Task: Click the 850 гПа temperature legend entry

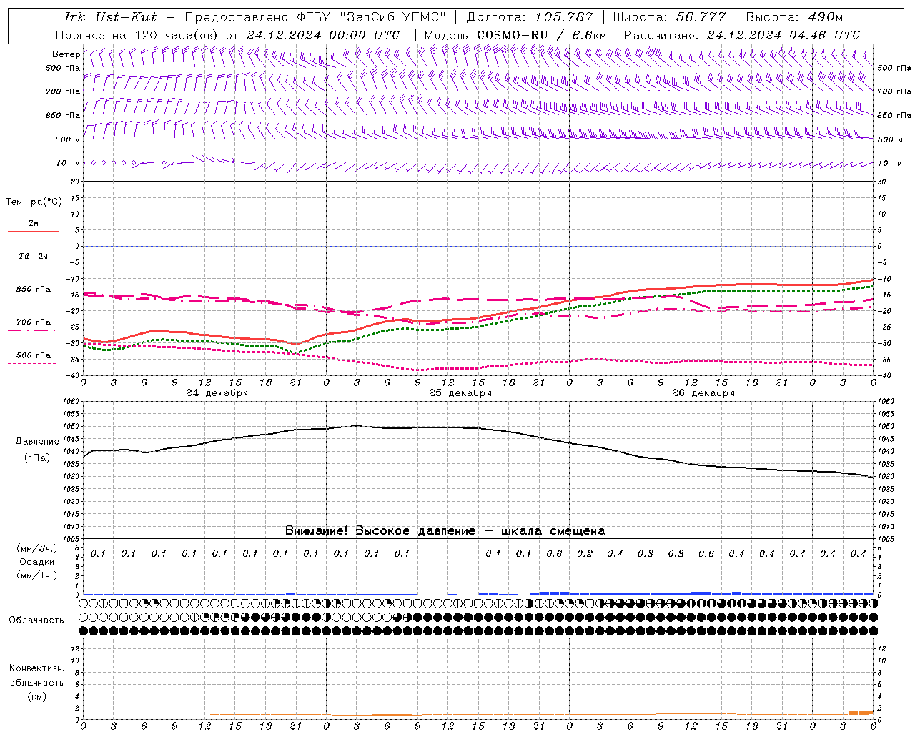Action: click(x=34, y=290)
